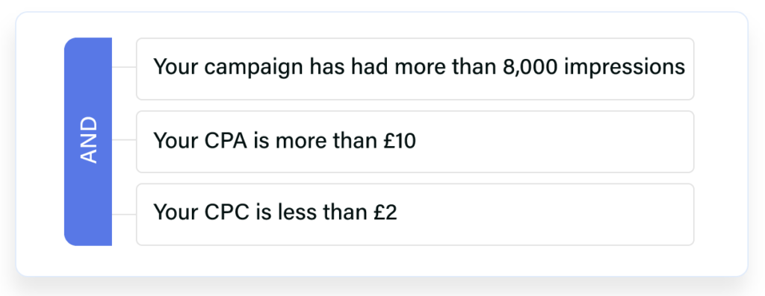Screen dimensions: 765x296
Task: Click the AND label text
Action: (x=88, y=140)
